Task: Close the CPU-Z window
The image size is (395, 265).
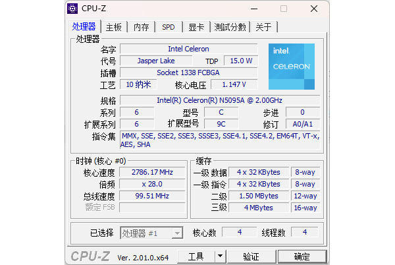Action: [314, 9]
